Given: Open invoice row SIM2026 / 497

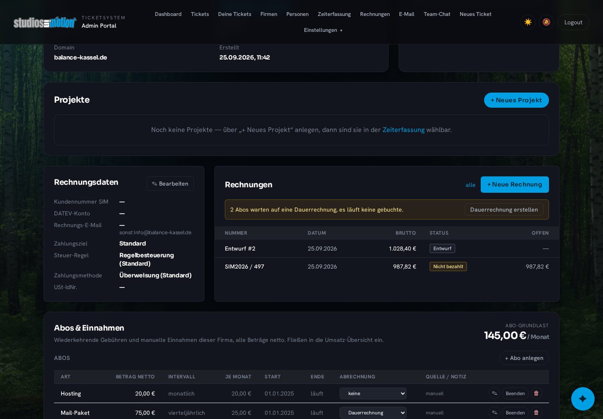Looking at the screenshot, I should pos(387,266).
